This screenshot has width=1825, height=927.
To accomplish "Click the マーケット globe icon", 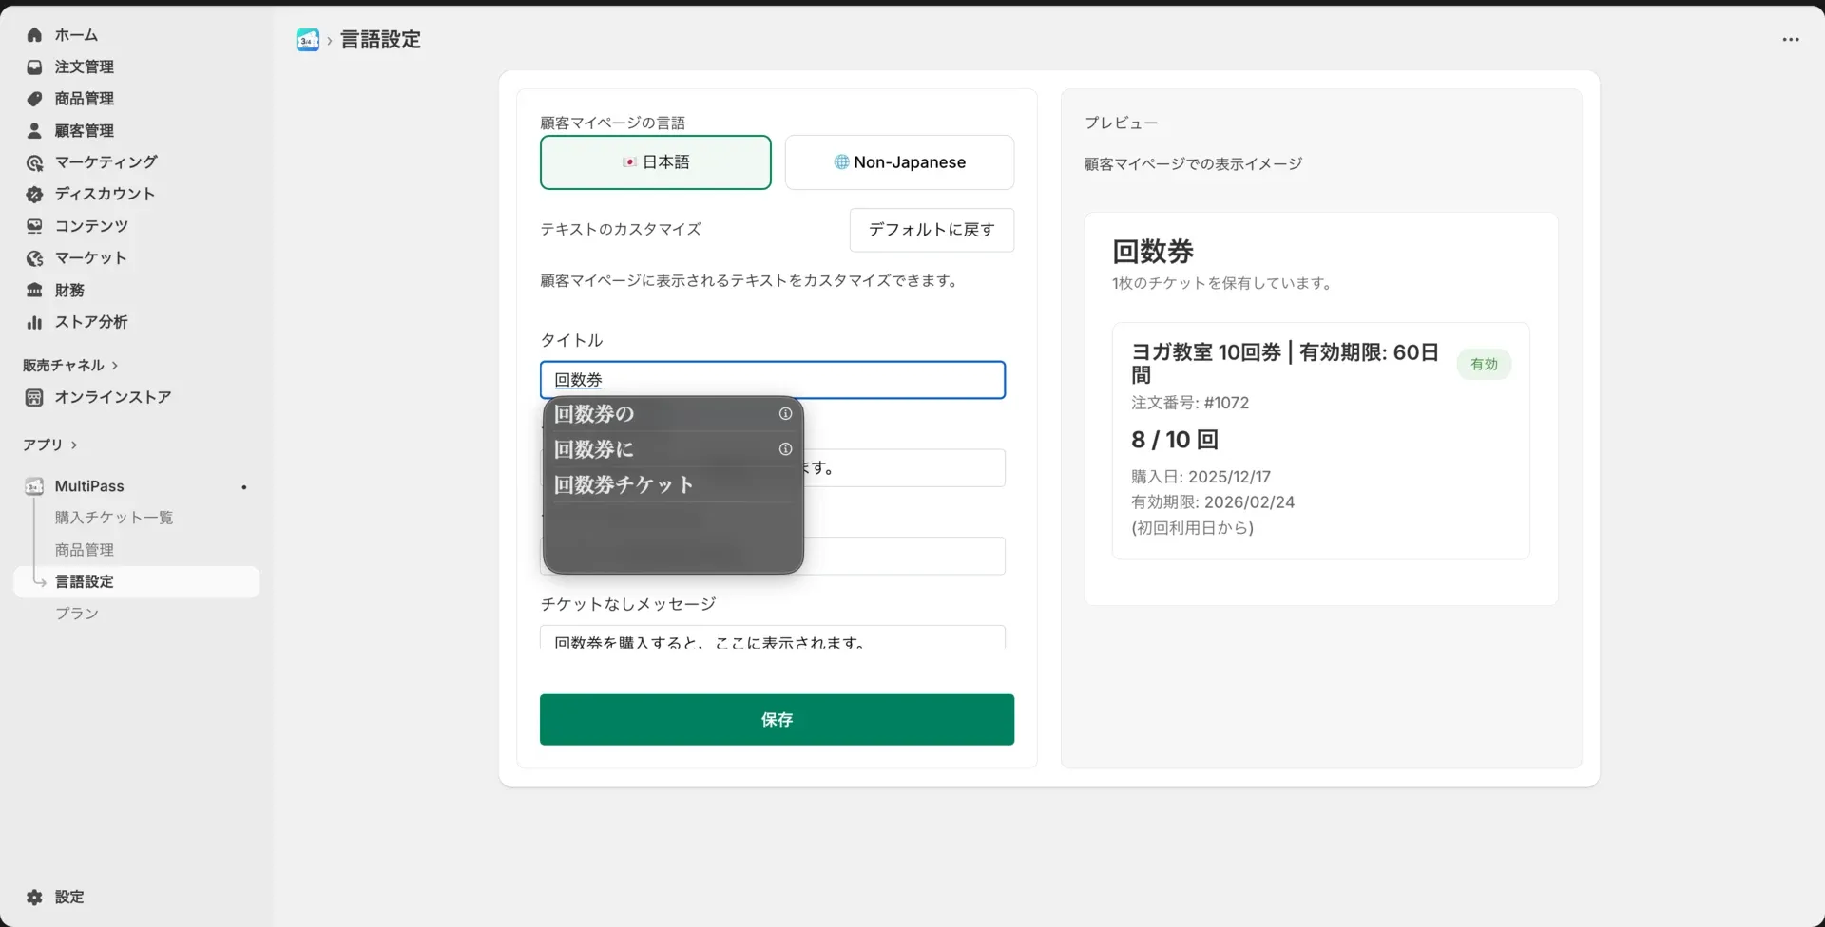I will pos(34,258).
